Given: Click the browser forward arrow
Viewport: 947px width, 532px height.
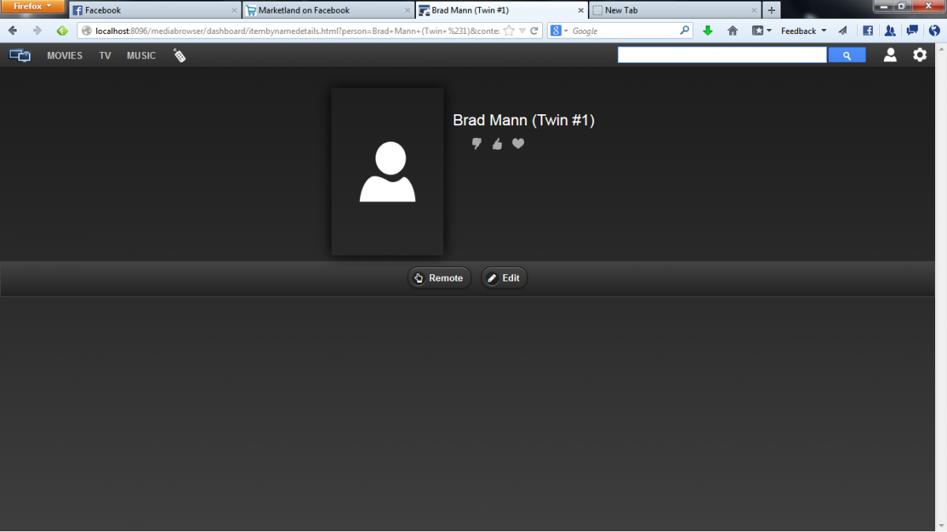Looking at the screenshot, I should tap(37, 31).
